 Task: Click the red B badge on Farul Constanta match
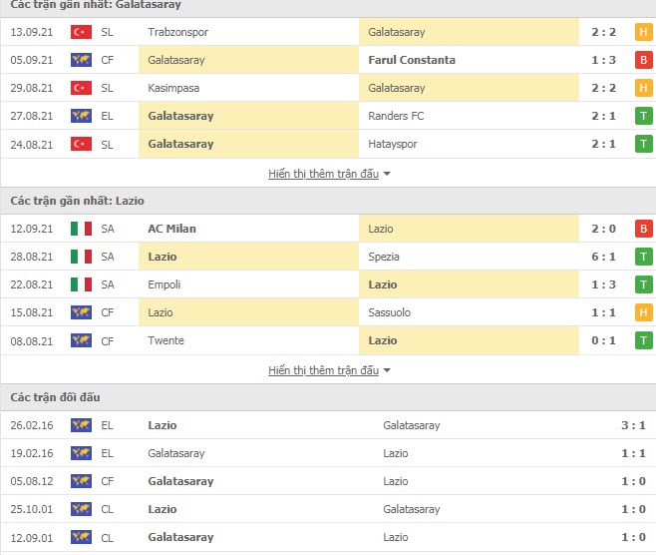[643, 60]
